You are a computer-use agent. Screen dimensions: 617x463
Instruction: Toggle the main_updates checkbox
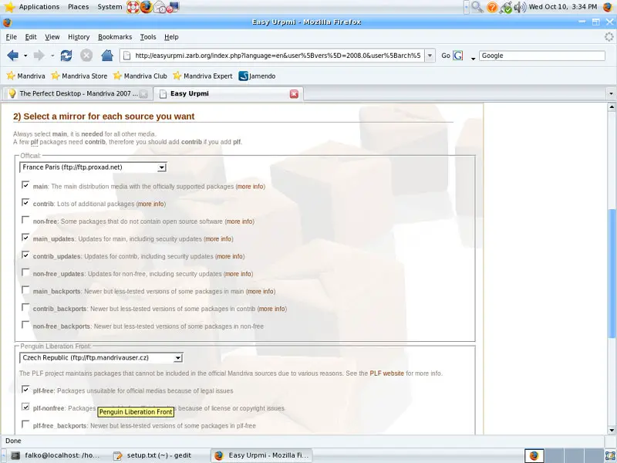click(25, 237)
